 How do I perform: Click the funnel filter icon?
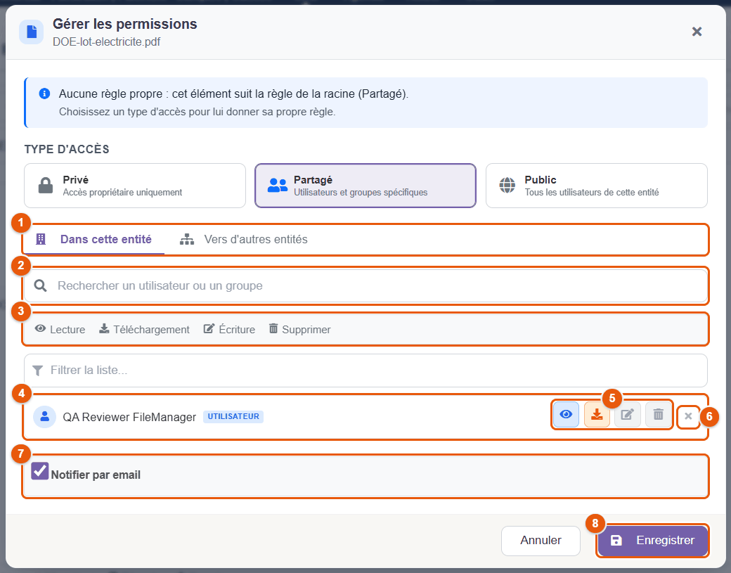tap(38, 371)
